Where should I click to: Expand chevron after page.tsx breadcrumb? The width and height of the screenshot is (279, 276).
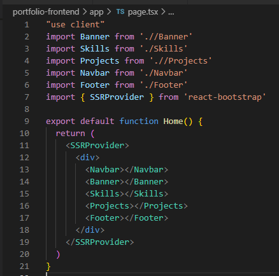(x=163, y=12)
